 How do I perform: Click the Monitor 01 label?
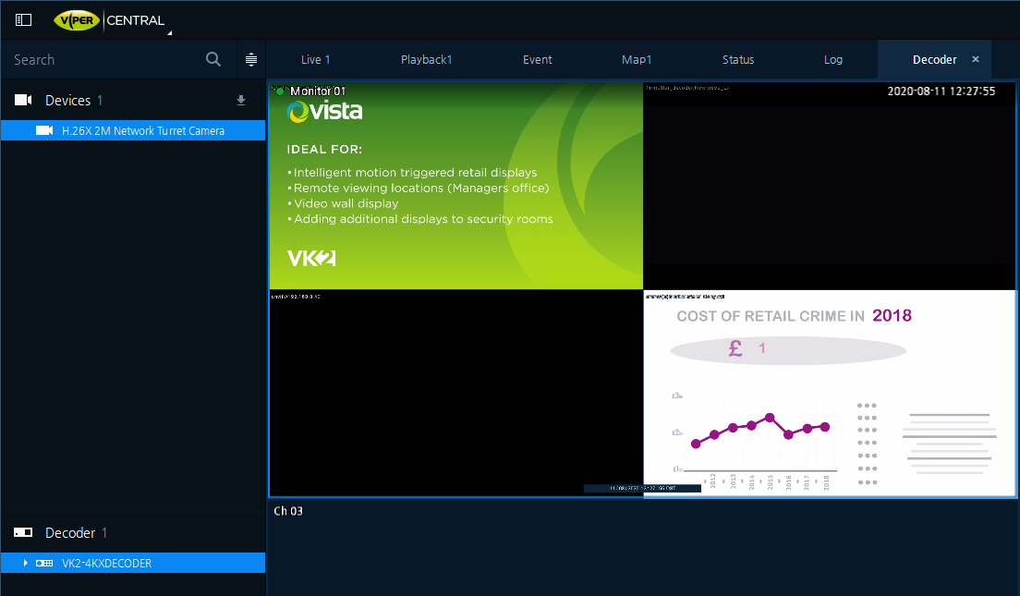(318, 91)
